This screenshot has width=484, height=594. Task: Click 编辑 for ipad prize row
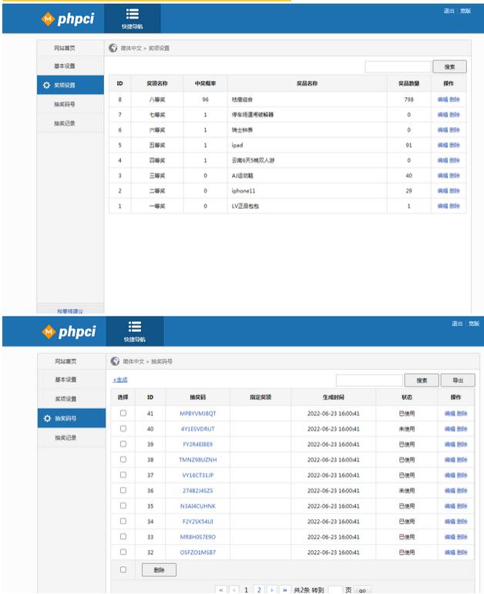pos(442,145)
